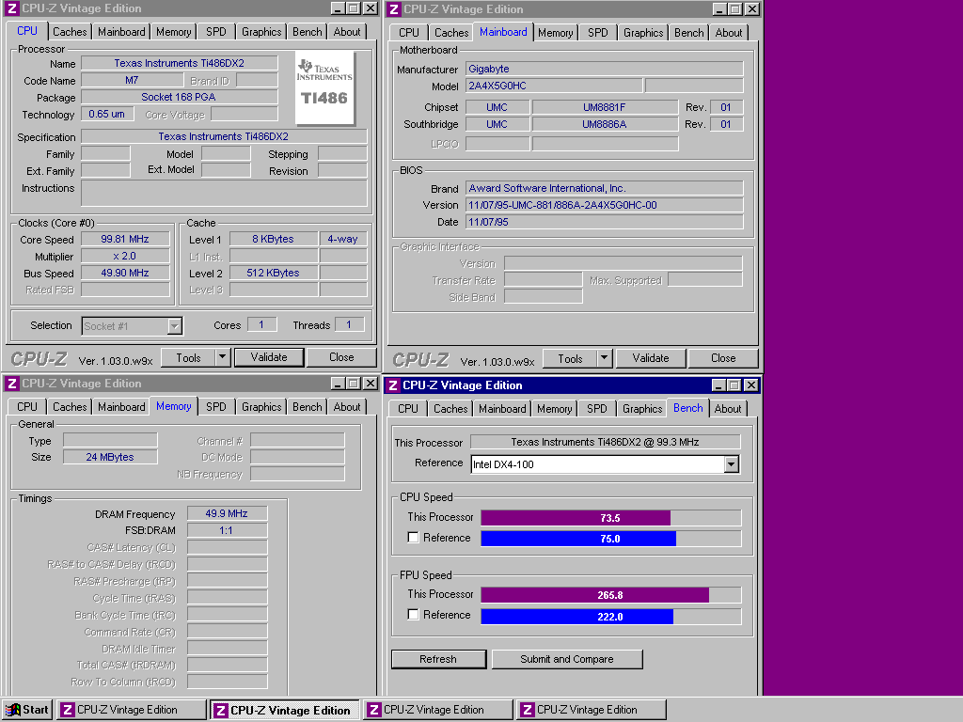
Task: Click the Level 2 cache value 512 KBytes
Action: (274, 274)
